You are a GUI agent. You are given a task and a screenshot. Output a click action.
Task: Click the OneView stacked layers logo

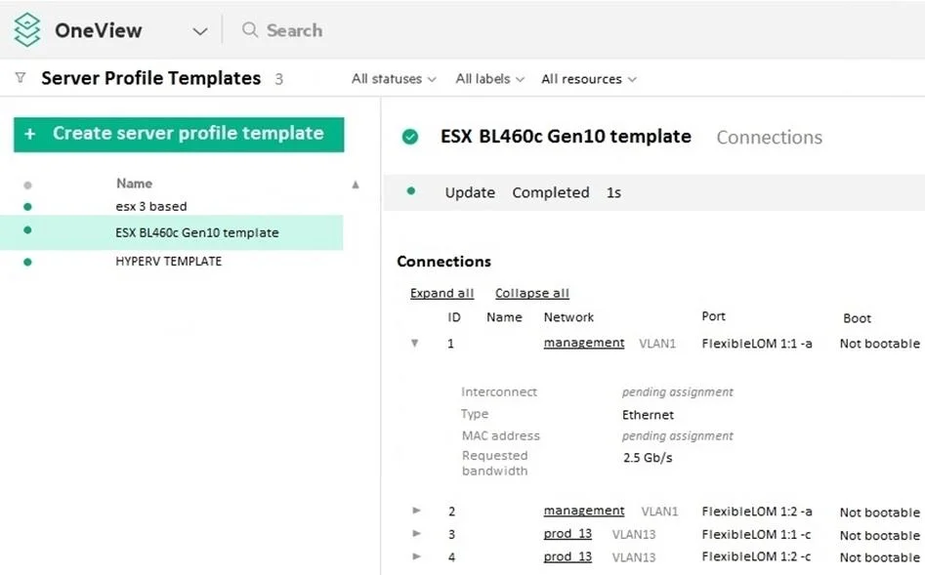[x=27, y=30]
